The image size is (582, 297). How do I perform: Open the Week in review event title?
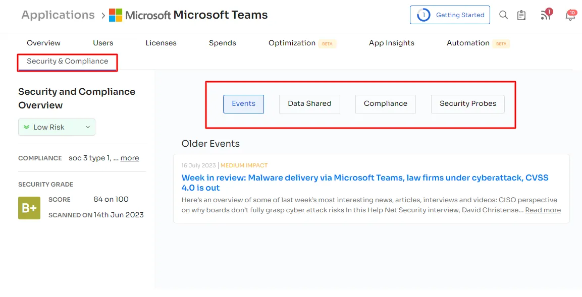tap(365, 183)
